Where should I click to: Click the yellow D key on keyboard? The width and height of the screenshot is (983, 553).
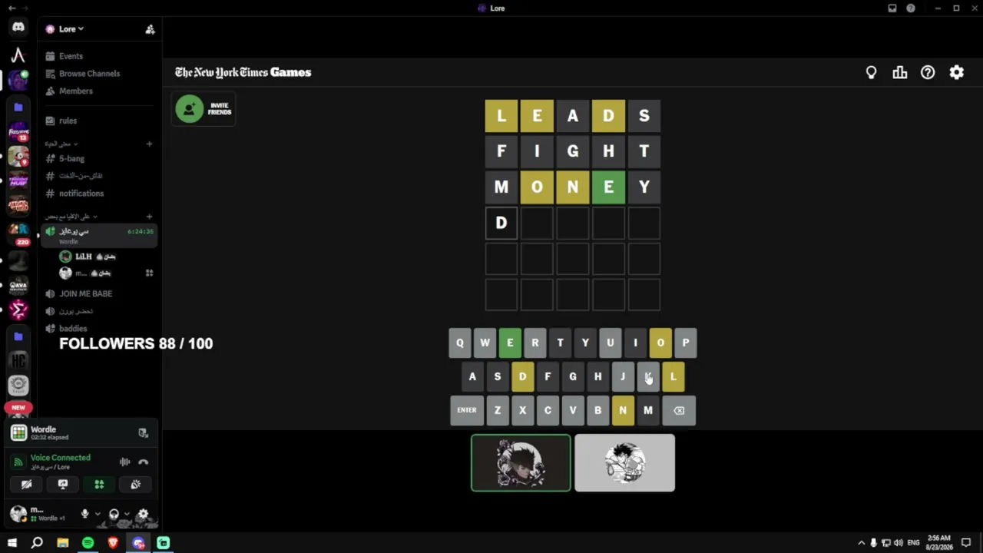[522, 376]
